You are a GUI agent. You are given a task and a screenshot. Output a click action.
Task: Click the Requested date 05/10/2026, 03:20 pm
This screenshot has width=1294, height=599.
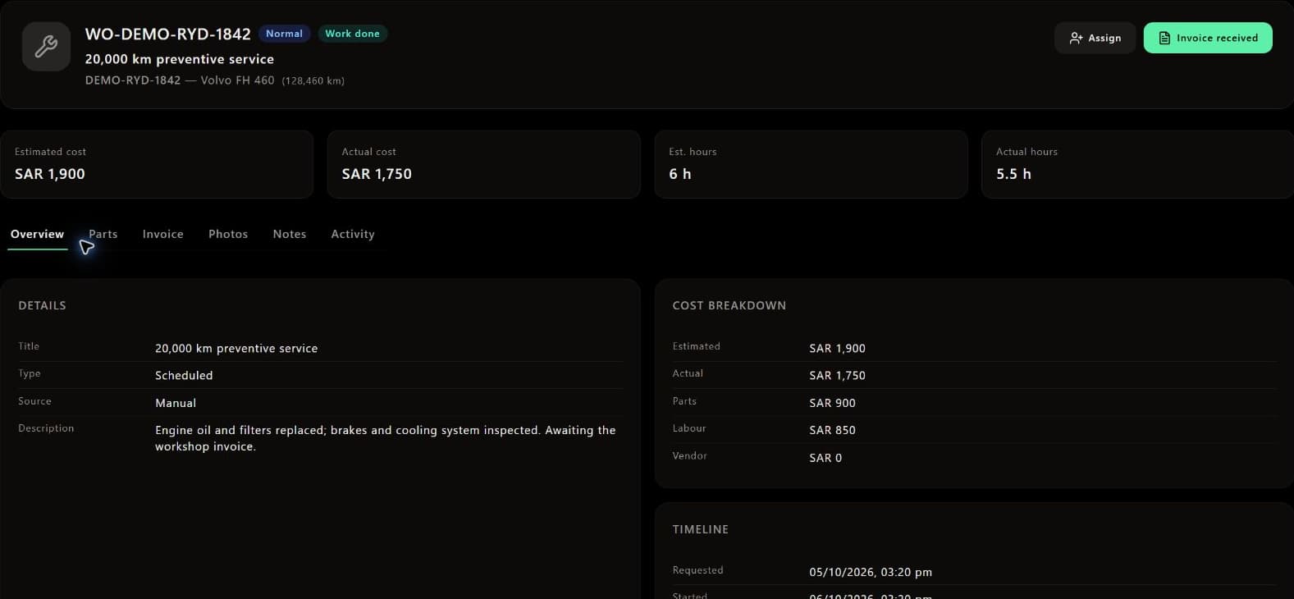coord(871,572)
